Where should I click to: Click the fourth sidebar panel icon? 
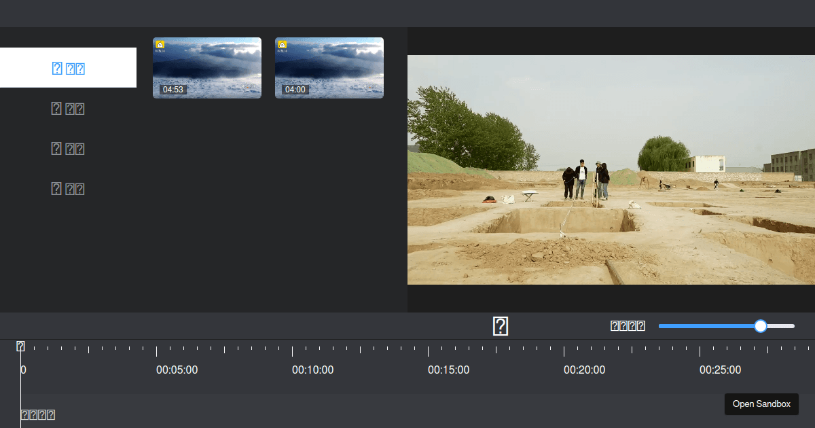click(x=68, y=188)
